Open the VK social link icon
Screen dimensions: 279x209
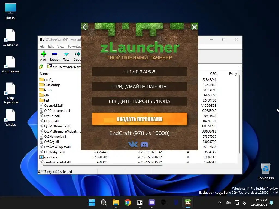(x=133, y=144)
